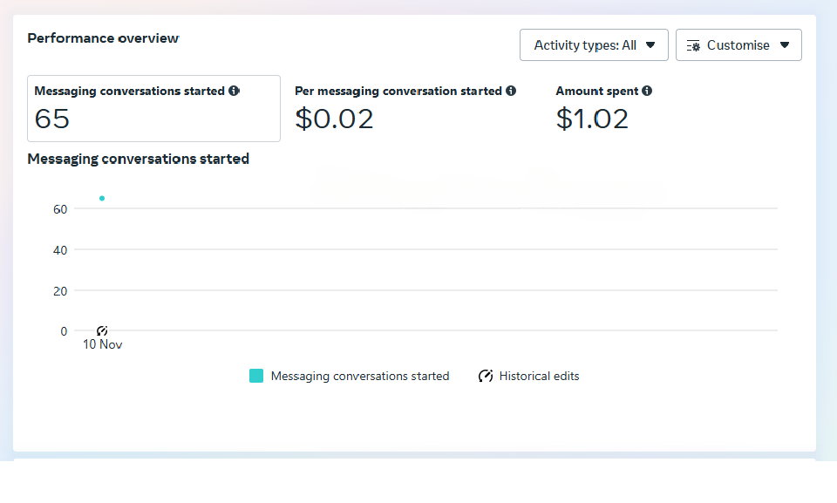Select the teal data point on the chart

[x=102, y=199]
